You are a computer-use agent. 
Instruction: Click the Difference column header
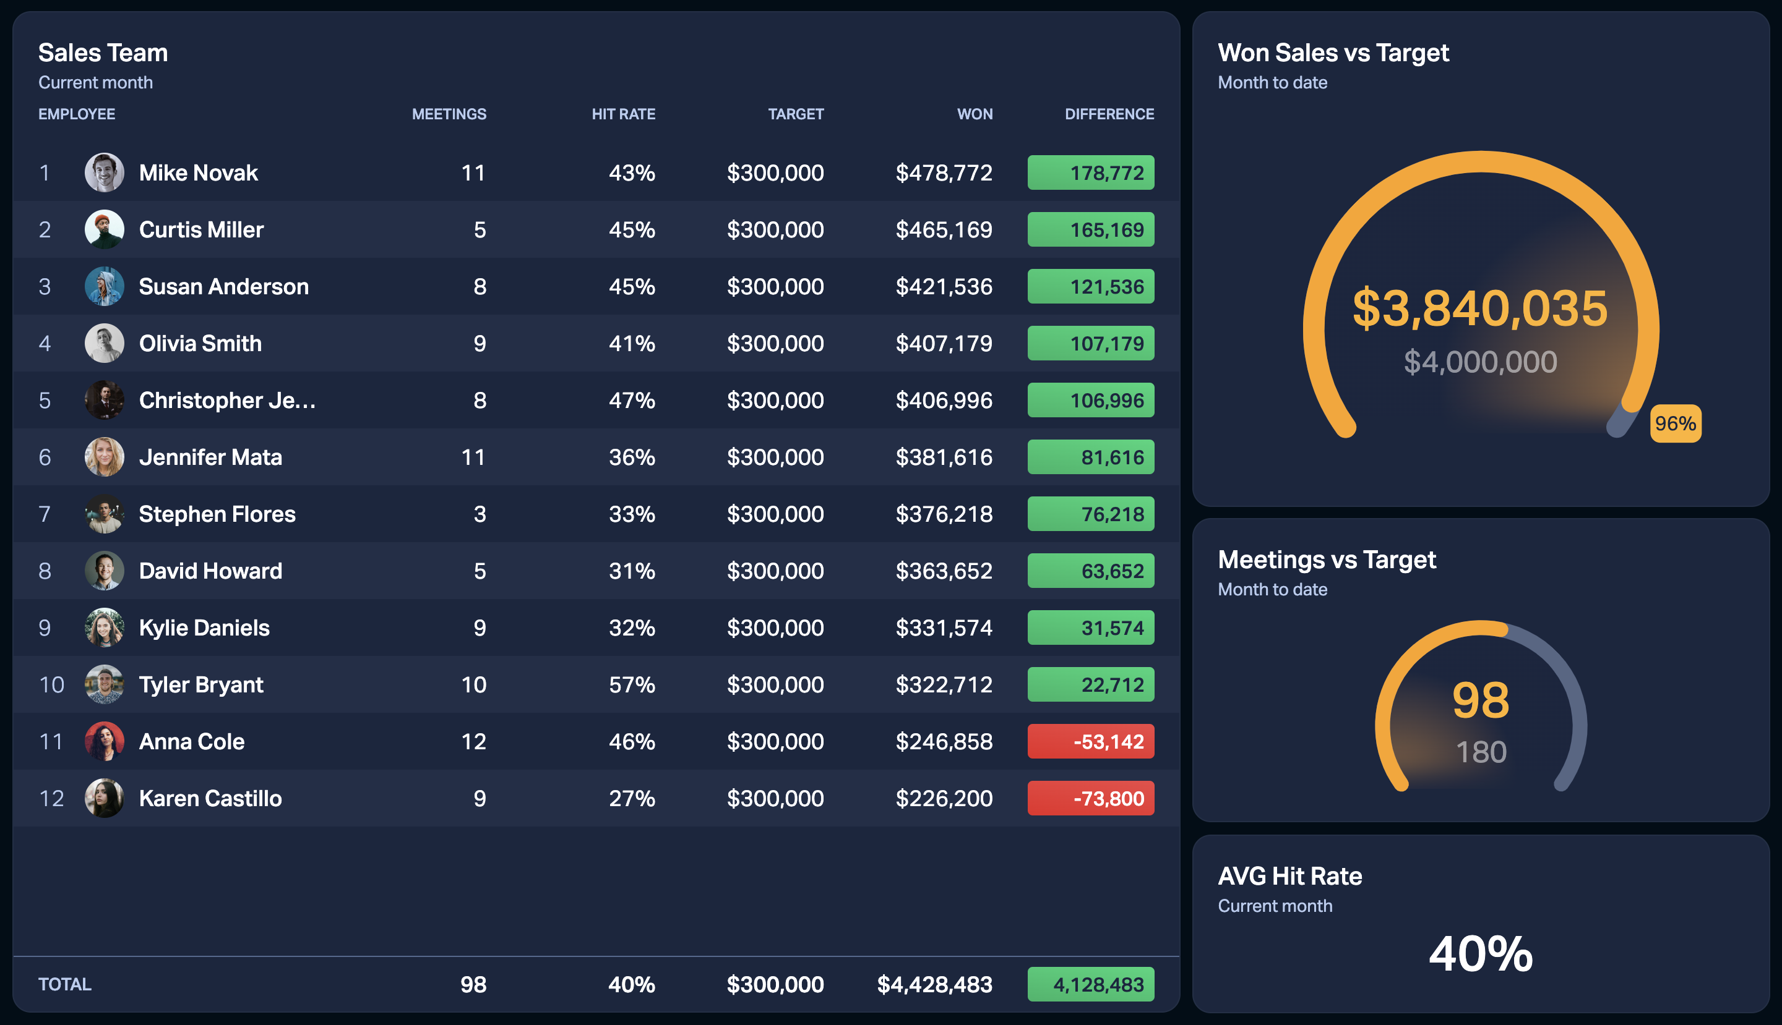click(x=1109, y=114)
